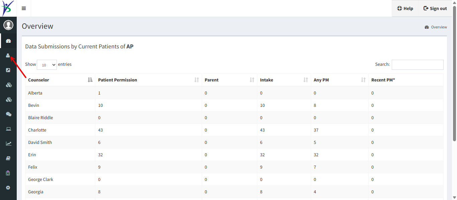Image resolution: width=457 pixels, height=200 pixels.
Task: Select the Blaire Riddle counselor row
Action: tap(234, 118)
